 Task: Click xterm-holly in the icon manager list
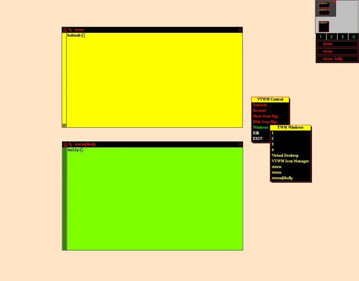(337, 59)
